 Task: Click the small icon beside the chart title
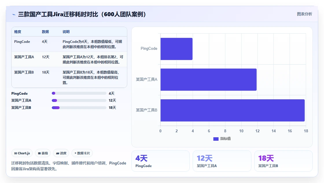14,14
